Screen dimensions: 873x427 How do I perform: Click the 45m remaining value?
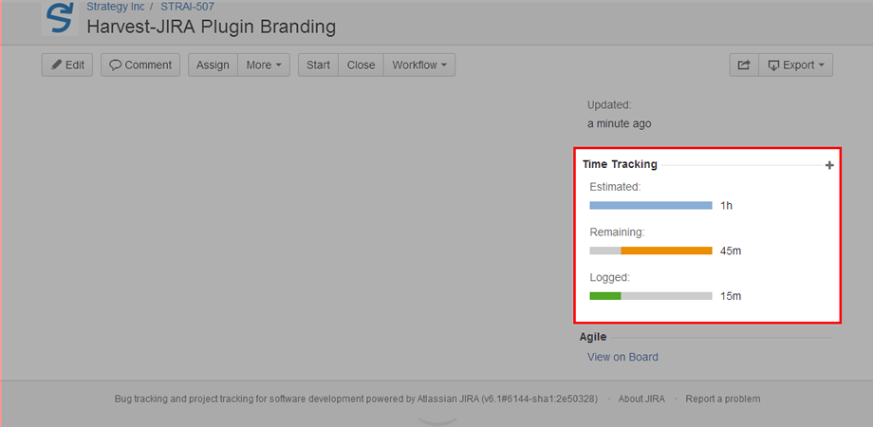click(731, 251)
